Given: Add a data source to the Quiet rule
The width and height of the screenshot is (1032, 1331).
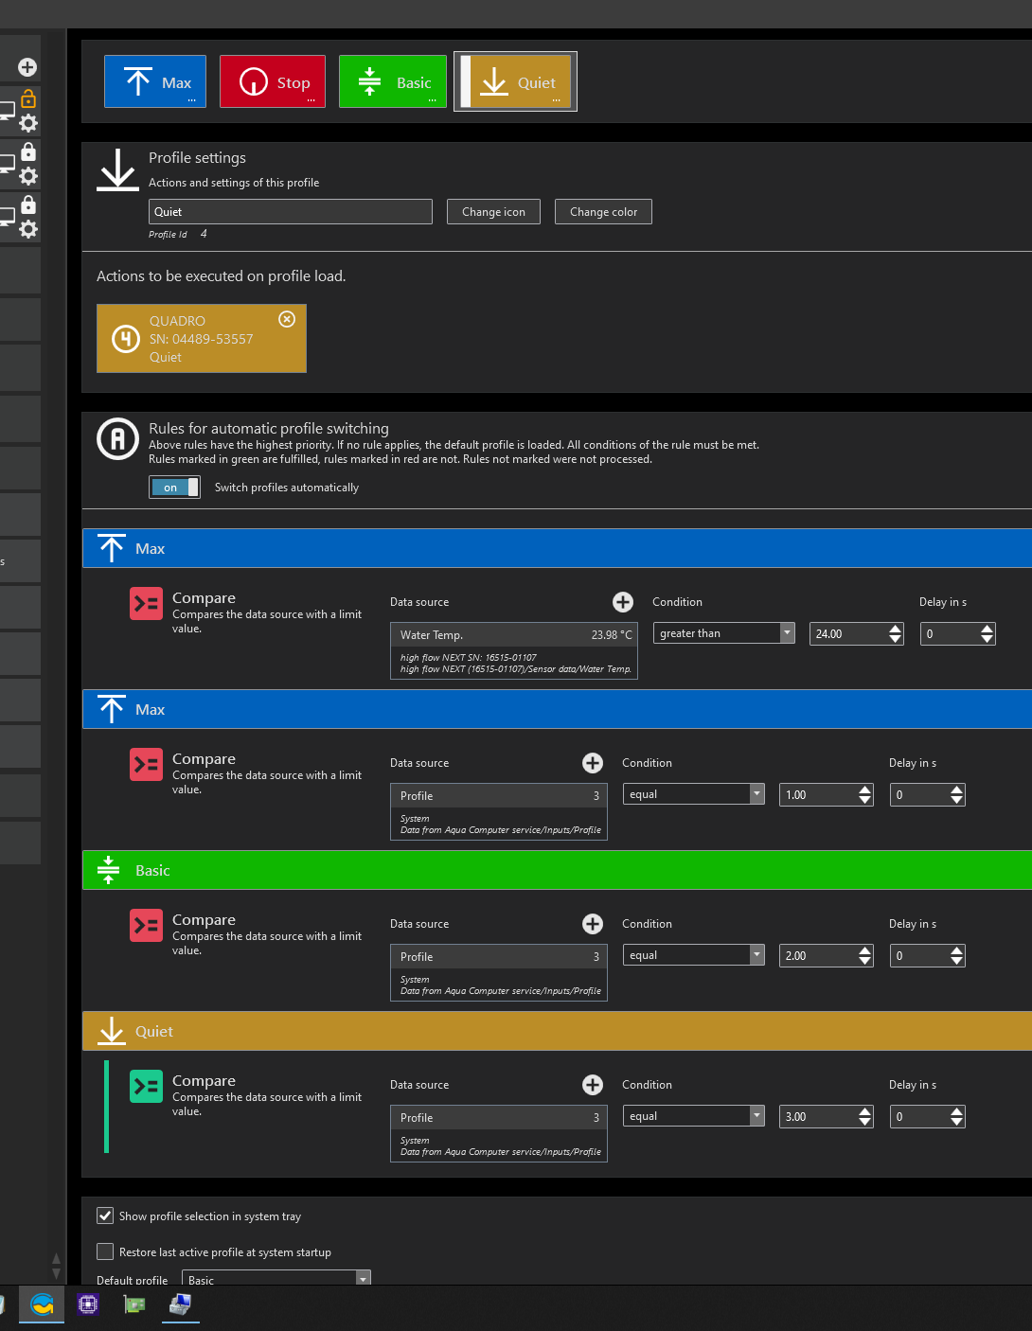Looking at the screenshot, I should [x=593, y=1085].
